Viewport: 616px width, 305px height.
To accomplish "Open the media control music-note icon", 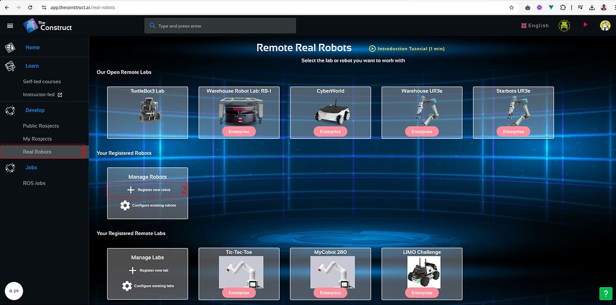I will click(581, 8).
